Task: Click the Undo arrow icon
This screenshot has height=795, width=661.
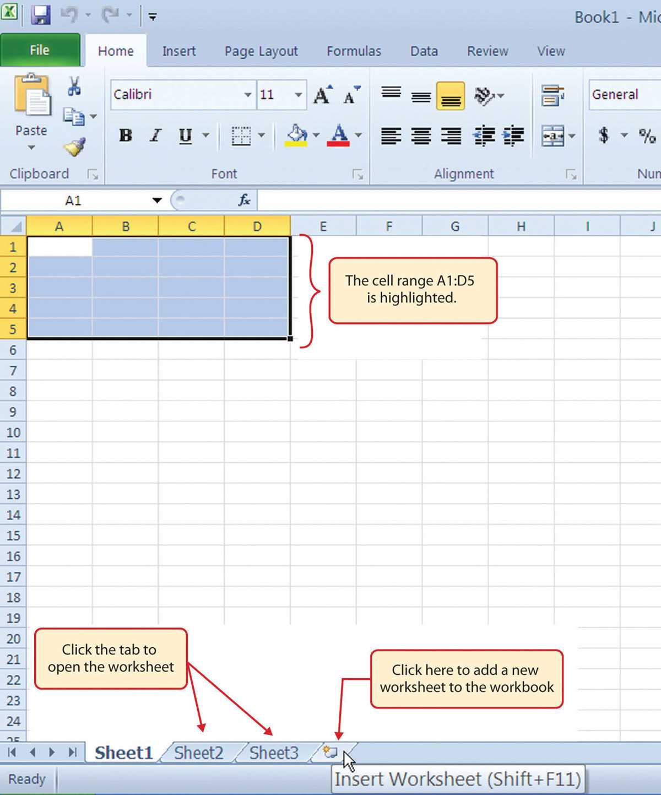Action: [x=69, y=14]
